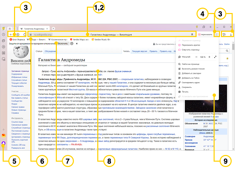Open the three-dots page menu button
The height and width of the screenshot is (169, 235).
point(216,35)
